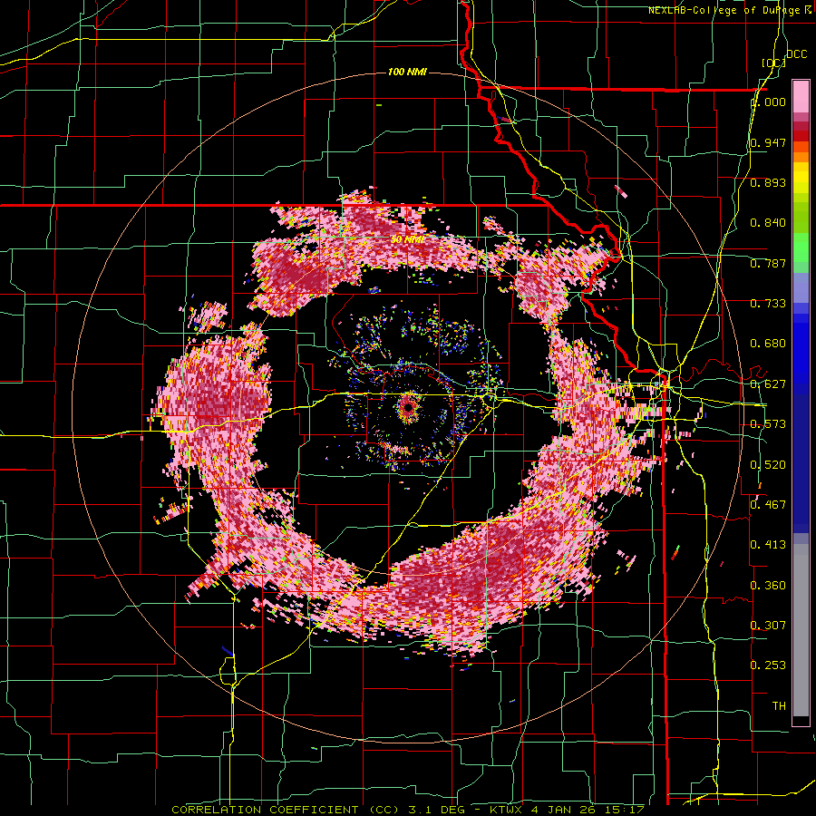Pick the light pink top color bar segment

tap(801, 96)
